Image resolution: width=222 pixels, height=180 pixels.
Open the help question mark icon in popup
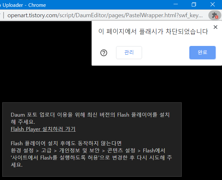pyautogui.click(x=104, y=53)
